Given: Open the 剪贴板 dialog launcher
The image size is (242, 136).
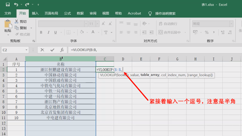Looking at the screenshot, I should pos(34,41).
